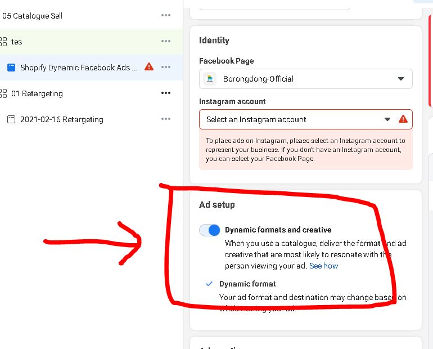Click ad icon beside 2021-02-16 Retargeting
433x349 pixels.
11,119
